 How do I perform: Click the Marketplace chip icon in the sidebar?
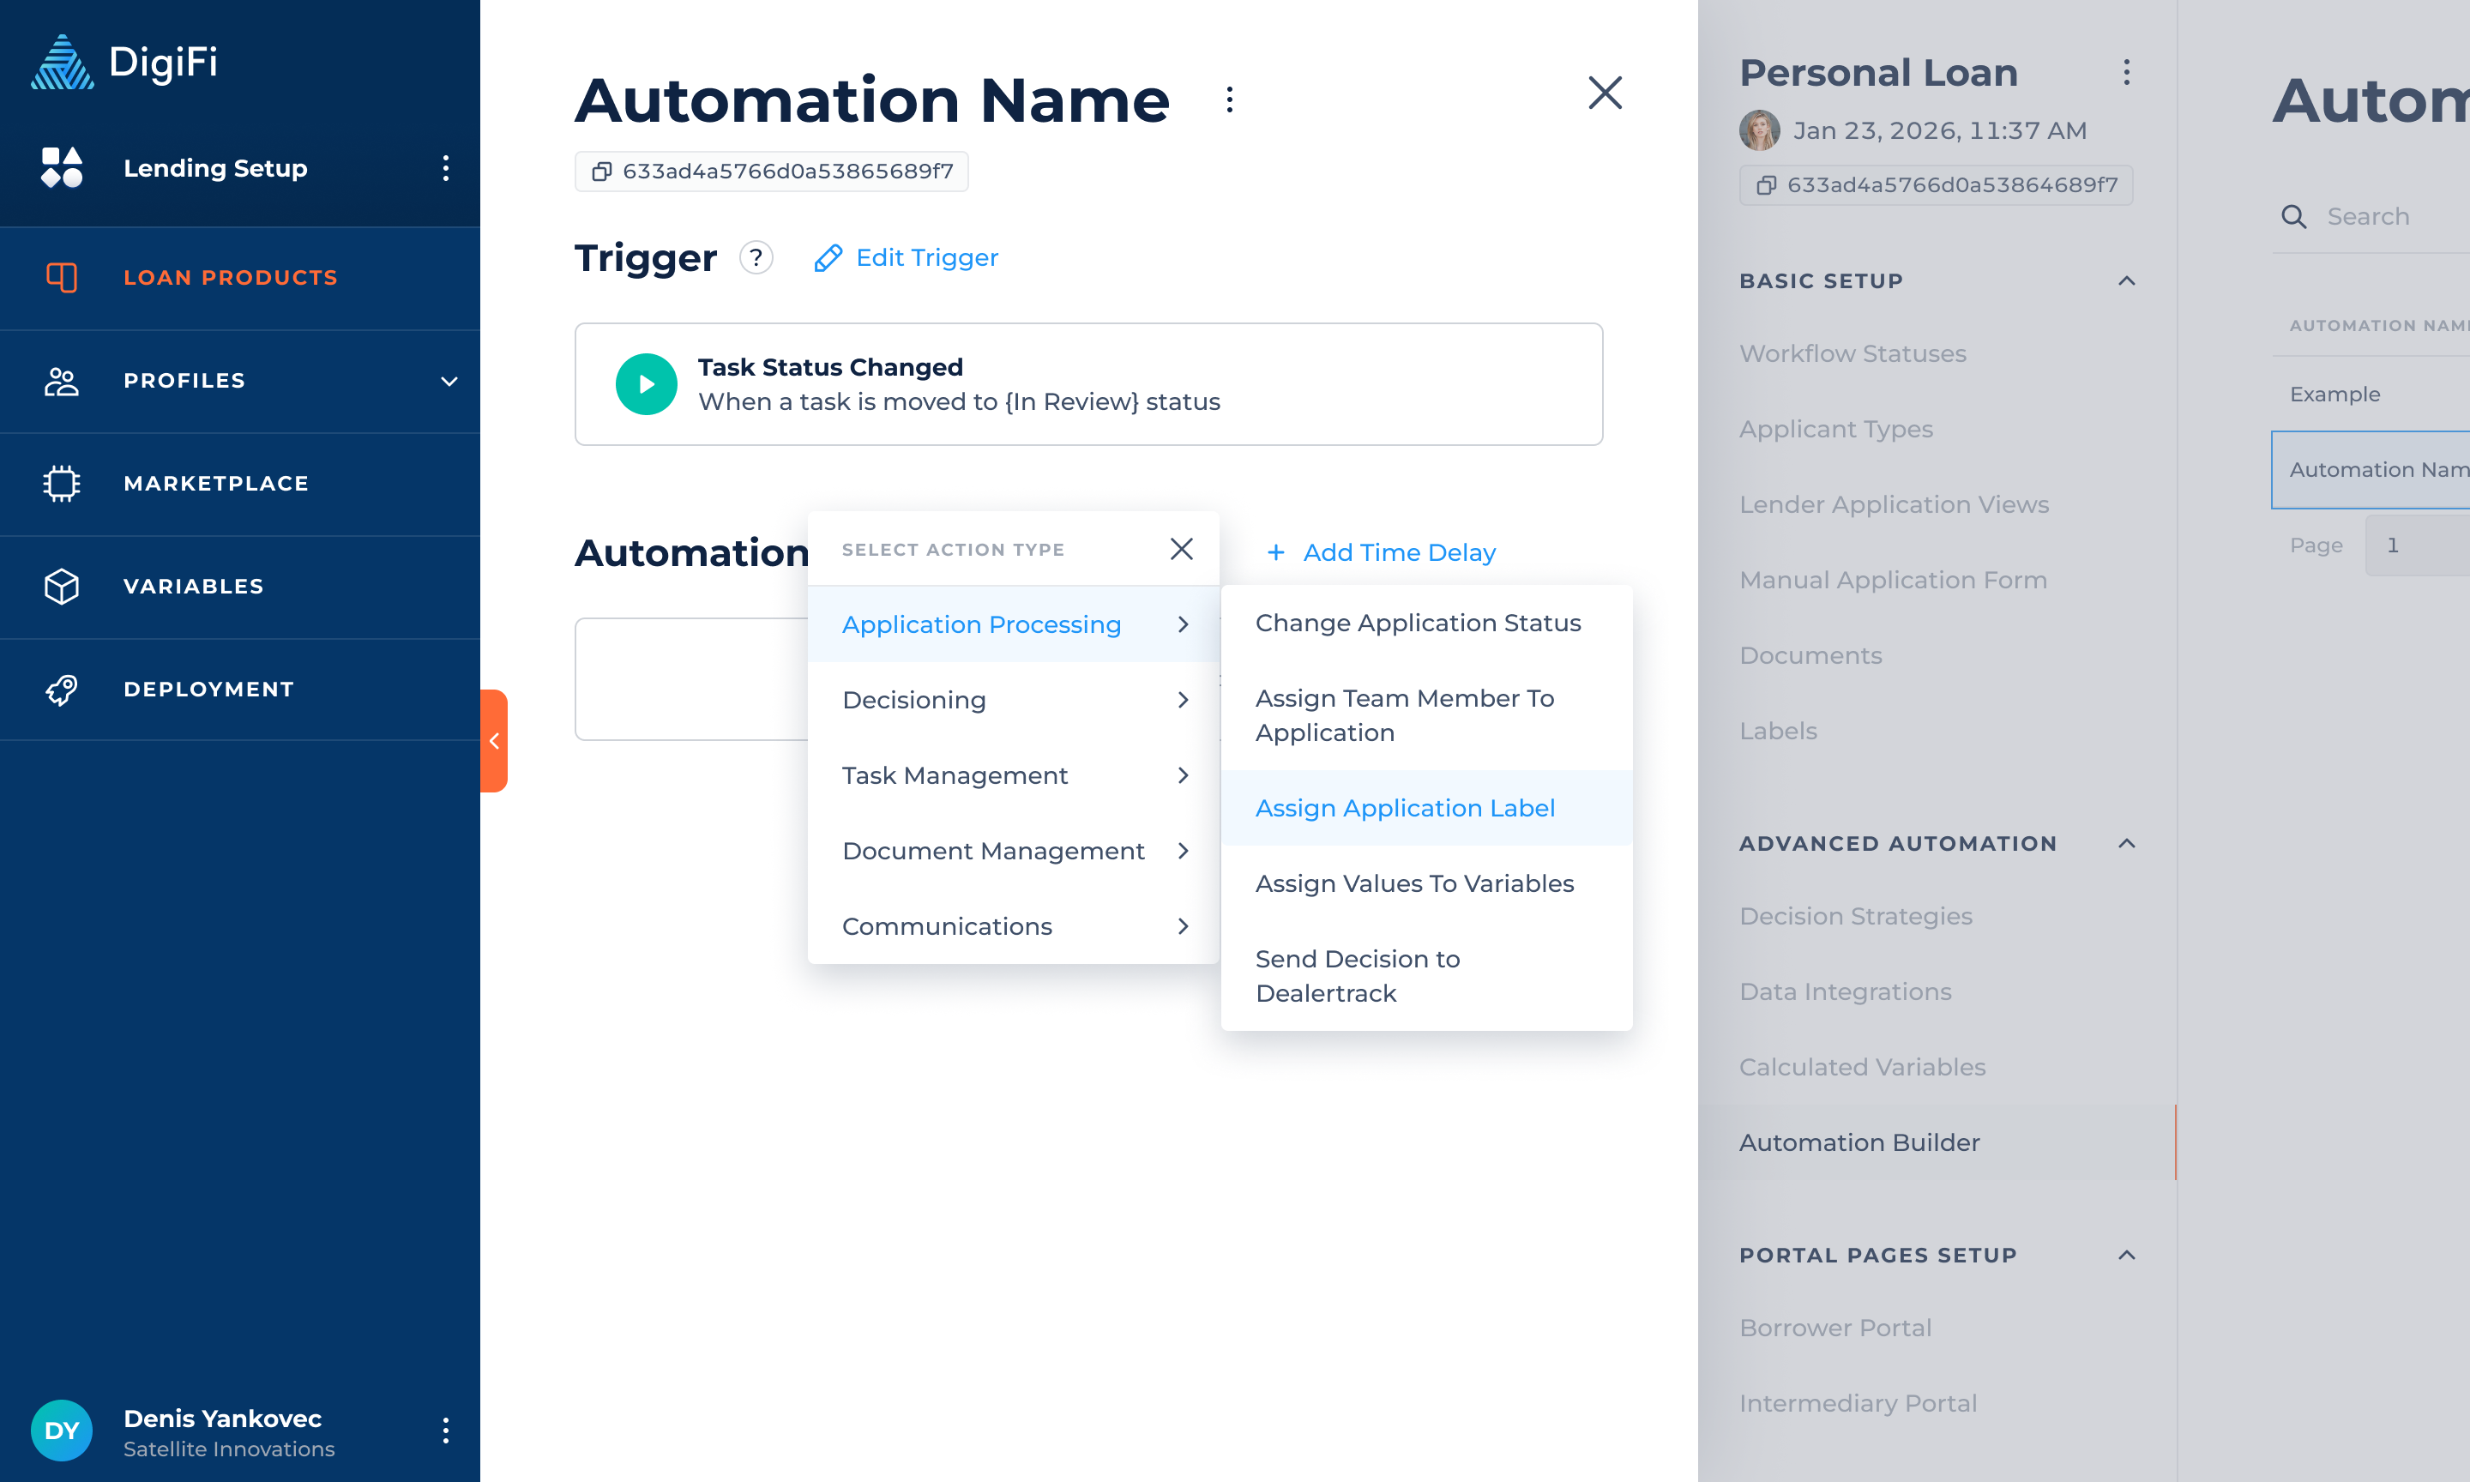(62, 484)
